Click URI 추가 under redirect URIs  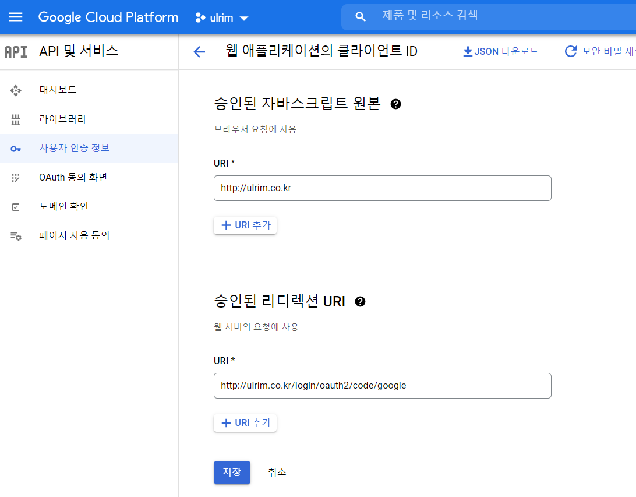[245, 423]
